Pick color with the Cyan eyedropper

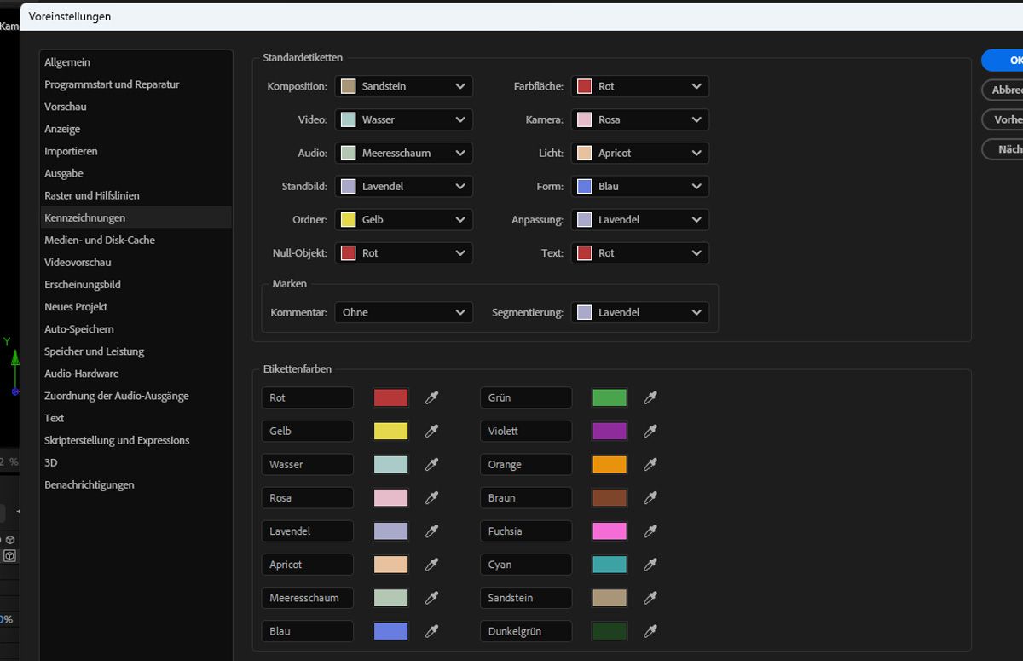[x=650, y=565]
